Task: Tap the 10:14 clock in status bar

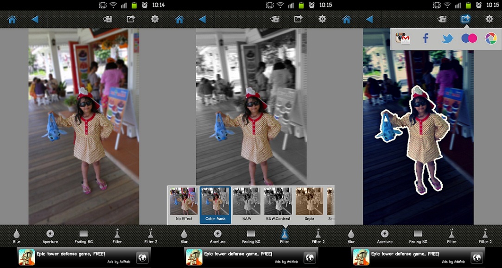Action: point(158,5)
